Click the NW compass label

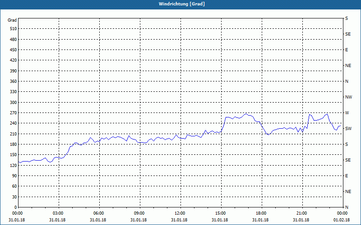pos(348,97)
